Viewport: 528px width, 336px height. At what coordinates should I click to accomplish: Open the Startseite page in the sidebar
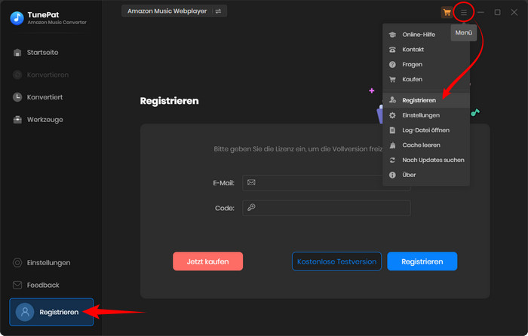click(x=42, y=53)
